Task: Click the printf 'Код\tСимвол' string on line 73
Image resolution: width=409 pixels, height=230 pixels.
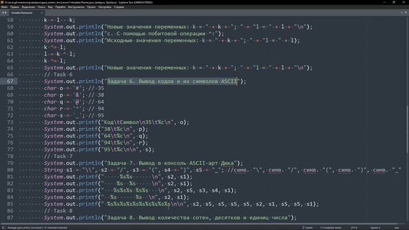Action: point(122,122)
